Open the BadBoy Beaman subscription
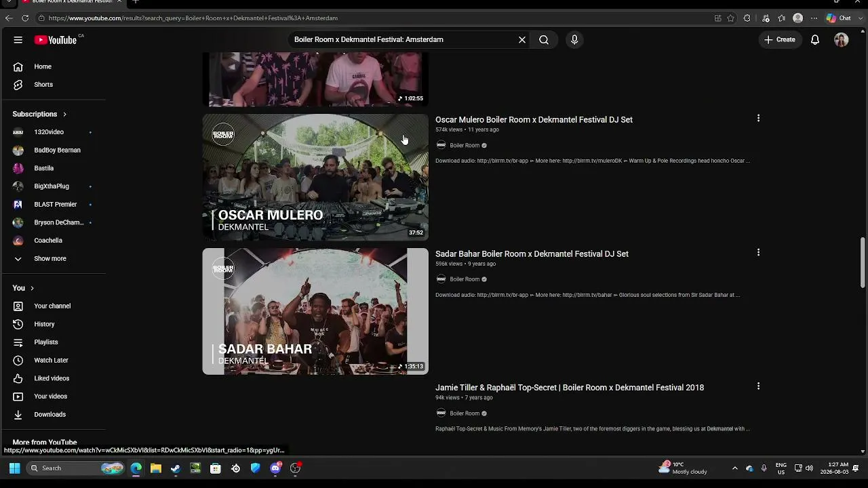 click(53, 150)
